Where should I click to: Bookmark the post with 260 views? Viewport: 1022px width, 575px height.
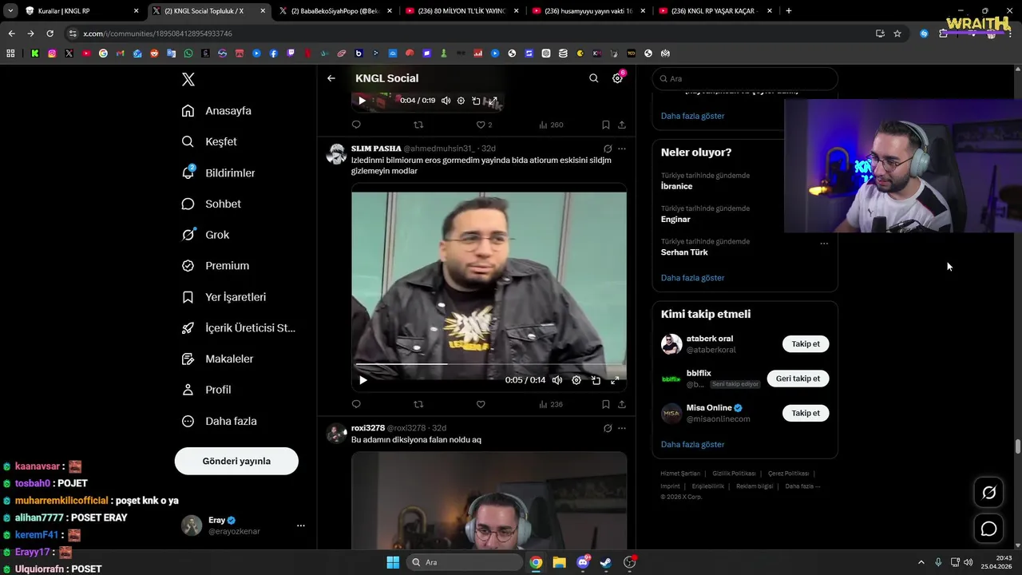pyautogui.click(x=605, y=125)
